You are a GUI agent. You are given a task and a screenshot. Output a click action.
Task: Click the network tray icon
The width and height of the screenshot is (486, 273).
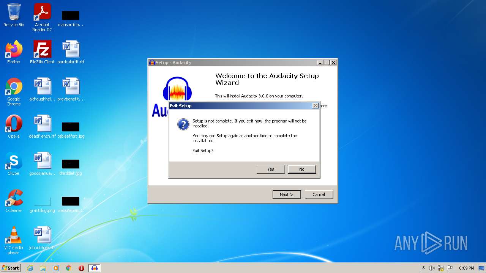(x=441, y=268)
